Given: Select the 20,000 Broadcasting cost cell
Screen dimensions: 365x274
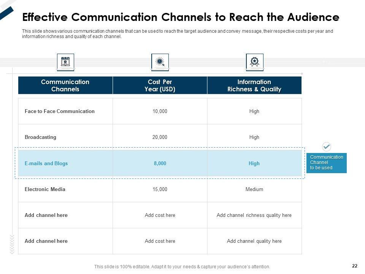Looking at the screenshot, I should (160, 137).
